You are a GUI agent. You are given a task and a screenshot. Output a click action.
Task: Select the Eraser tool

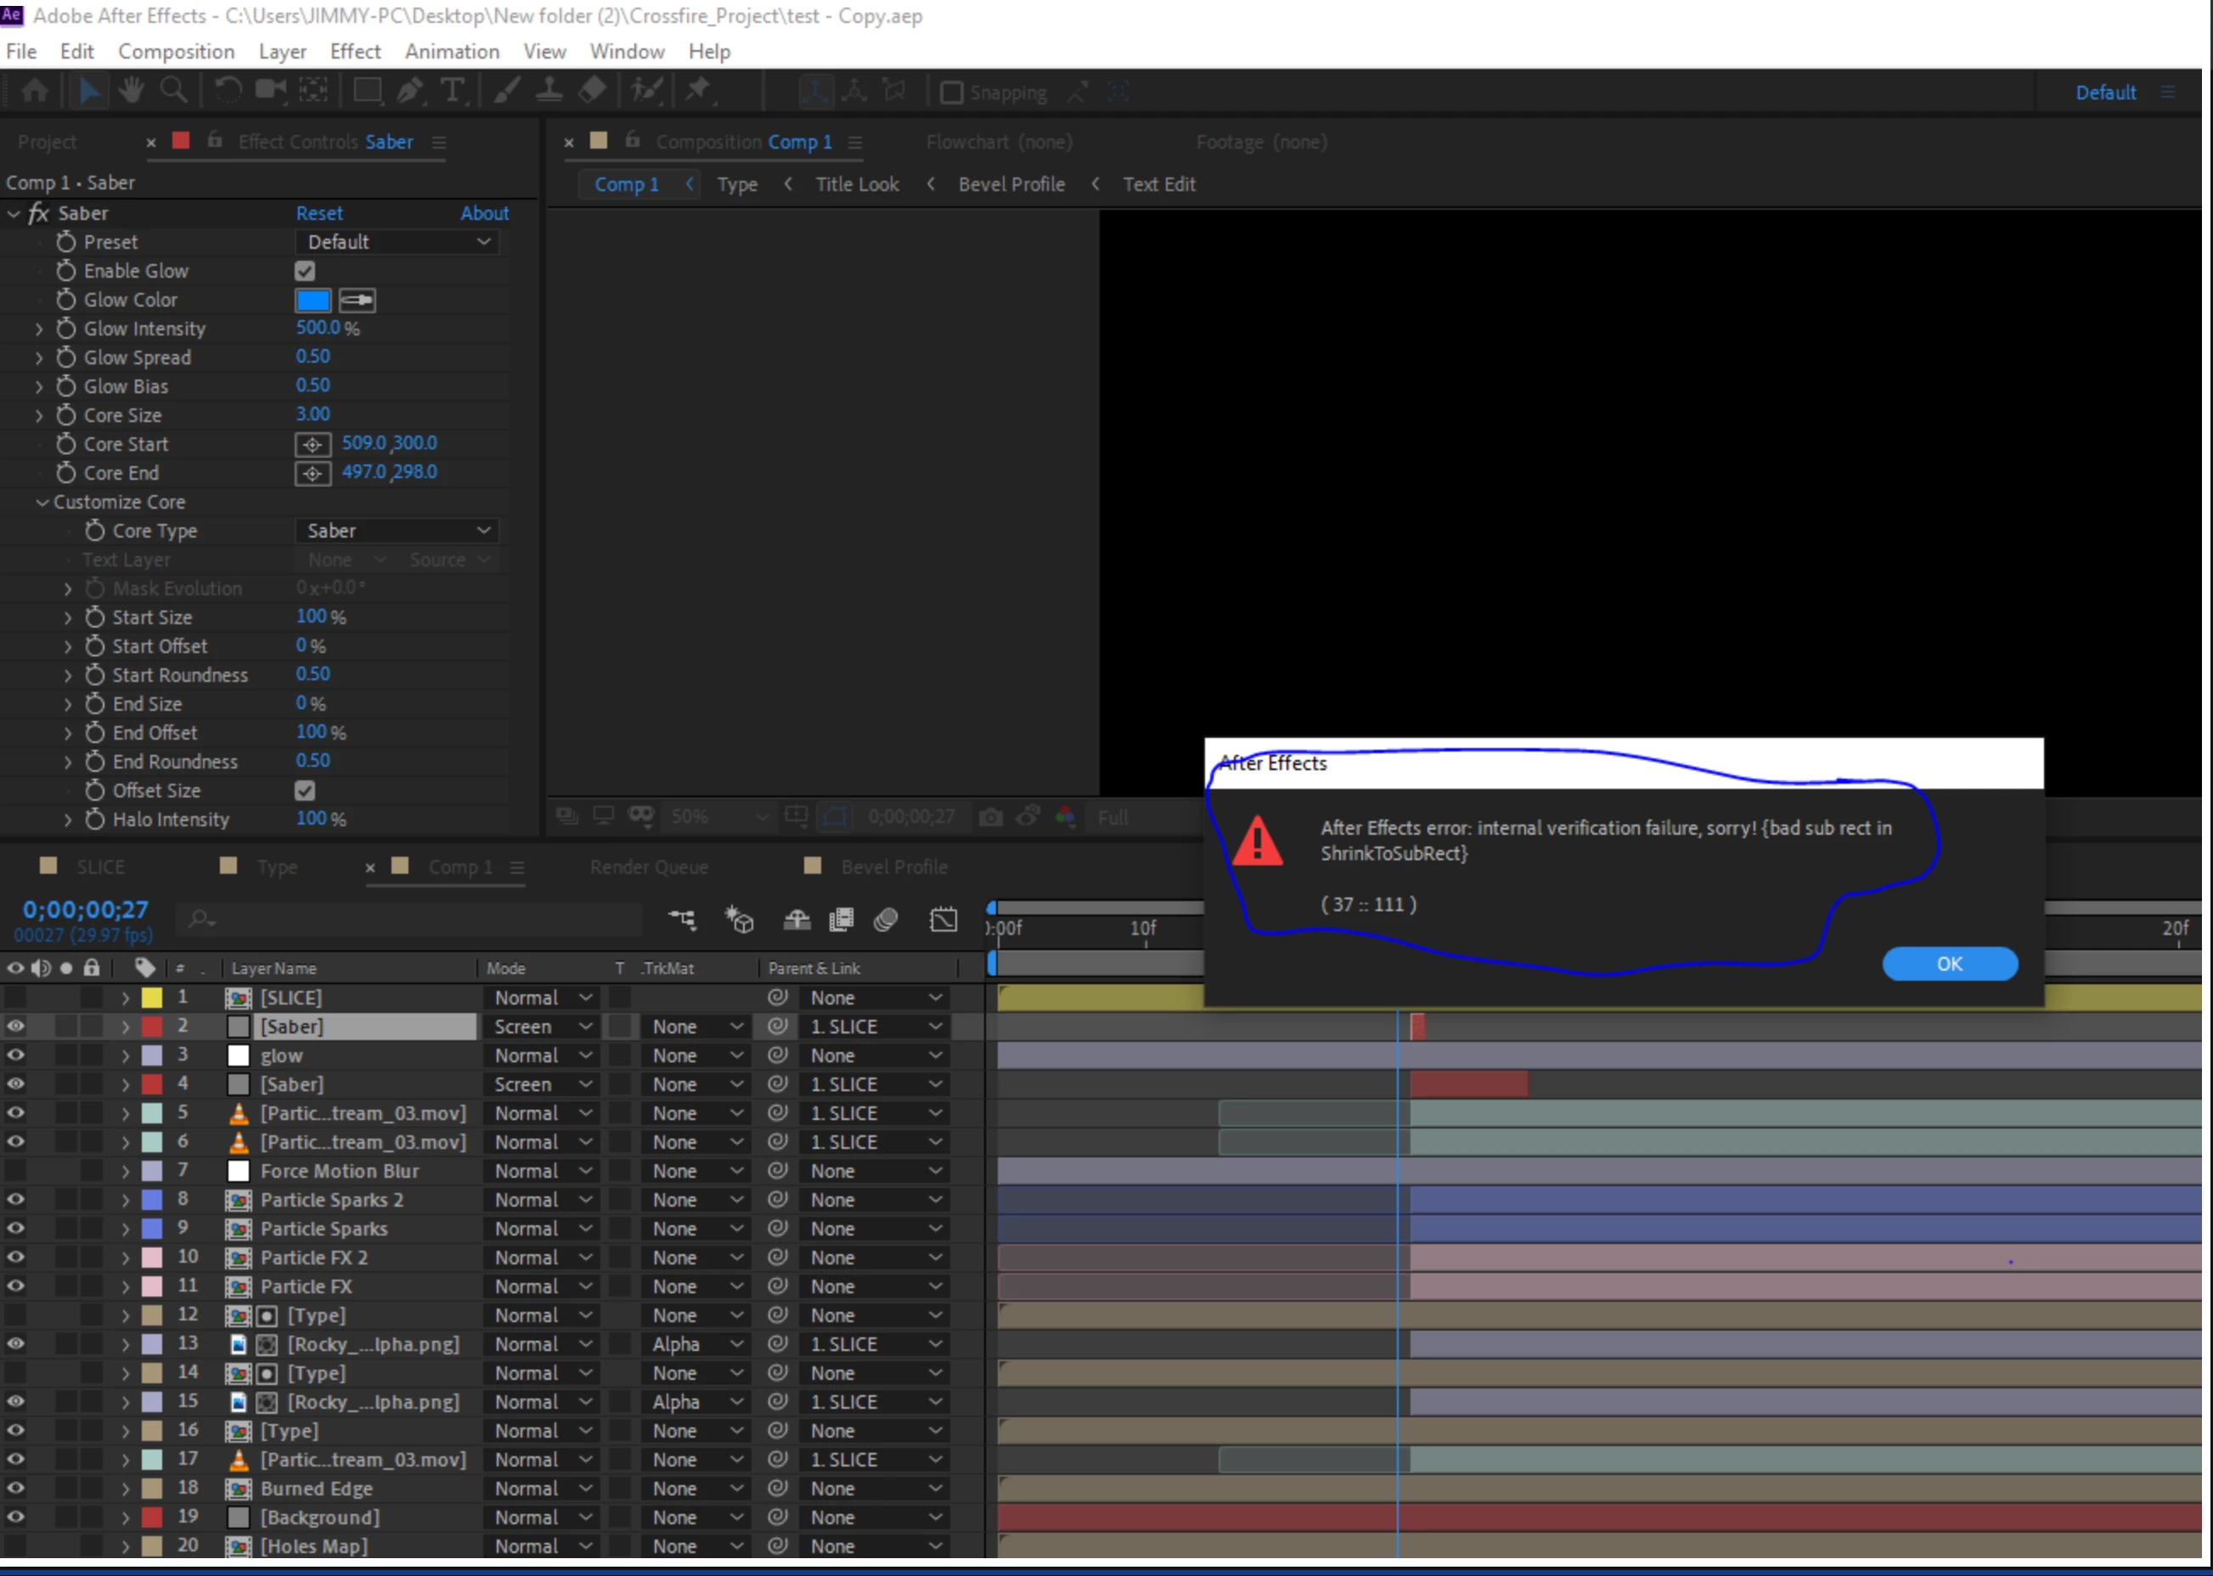pos(592,91)
